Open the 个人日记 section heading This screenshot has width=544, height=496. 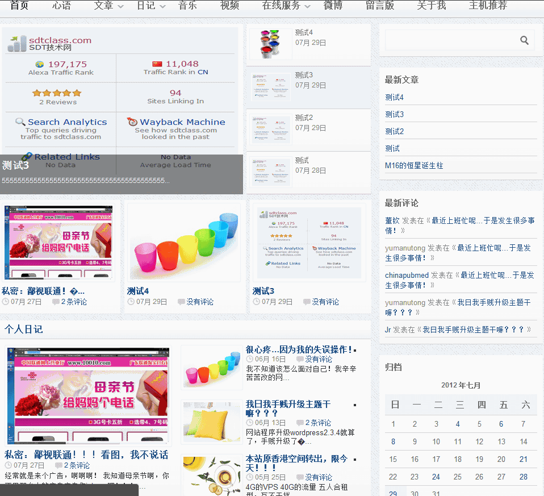[23, 329]
